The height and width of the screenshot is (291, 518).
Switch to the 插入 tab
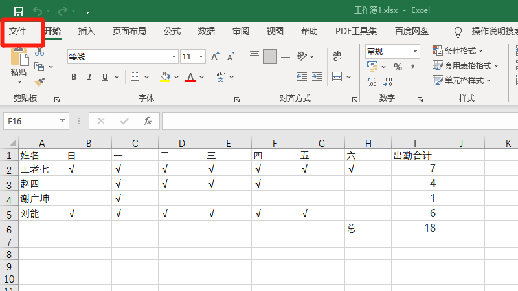point(87,31)
